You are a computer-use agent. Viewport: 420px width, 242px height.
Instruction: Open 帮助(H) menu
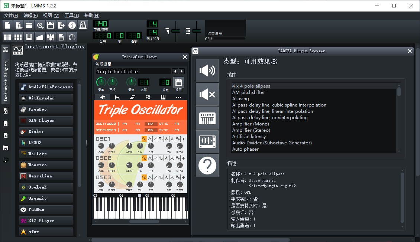[92, 16]
